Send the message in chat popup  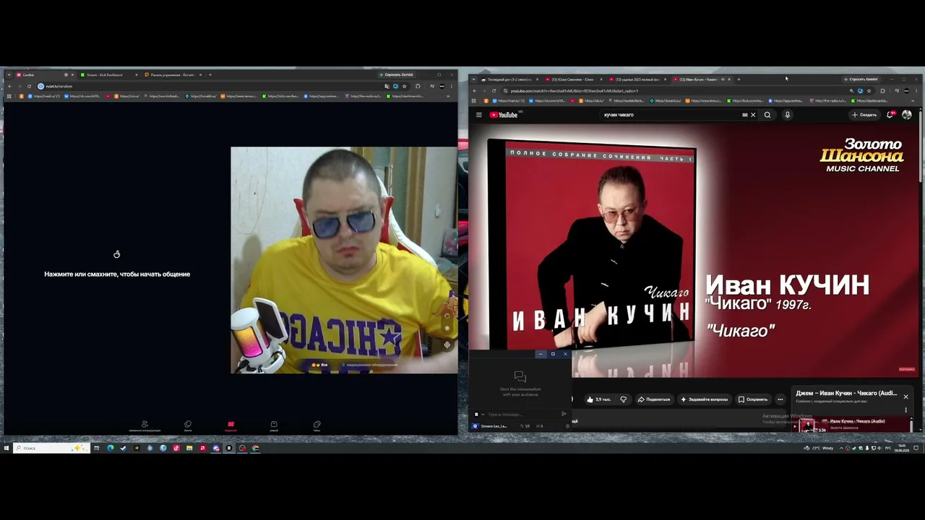[564, 414]
